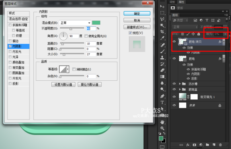Select the Hand tool
This screenshot has width=231, height=149.
pos(162,122)
